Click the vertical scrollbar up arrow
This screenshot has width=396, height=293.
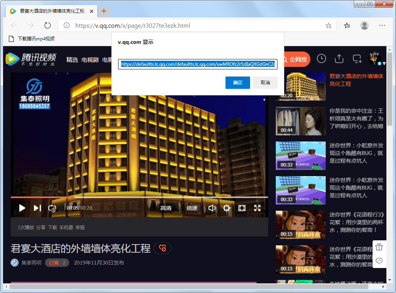(390, 49)
